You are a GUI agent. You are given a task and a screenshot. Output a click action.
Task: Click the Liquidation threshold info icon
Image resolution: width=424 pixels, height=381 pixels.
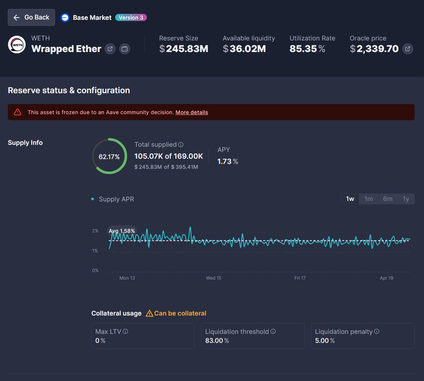coord(273,332)
